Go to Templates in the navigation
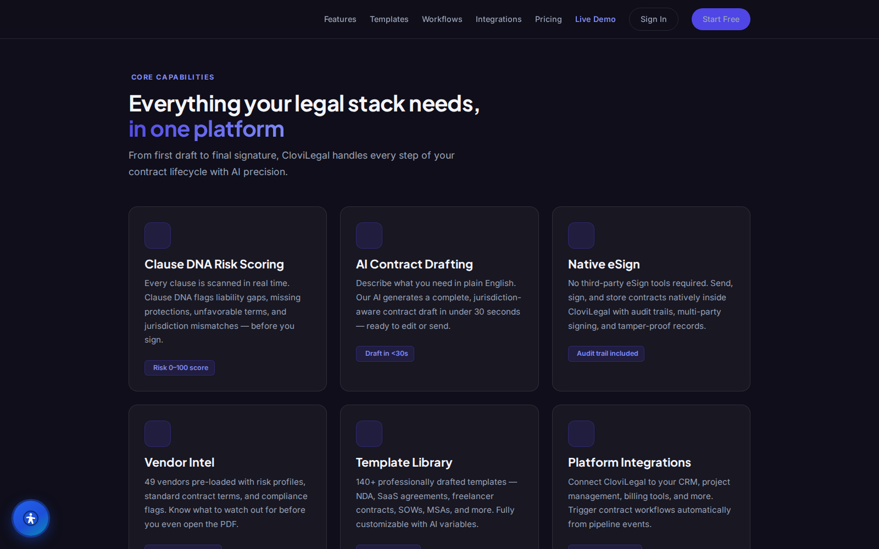 (389, 19)
